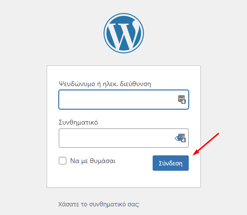Viewport: 247px width, 215px height.
Task: Enable the remember me option
Action: [x=63, y=161]
